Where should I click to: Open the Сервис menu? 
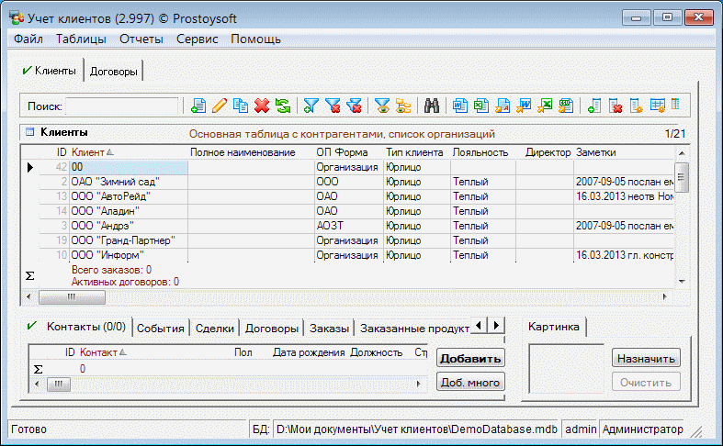pyautogui.click(x=197, y=39)
